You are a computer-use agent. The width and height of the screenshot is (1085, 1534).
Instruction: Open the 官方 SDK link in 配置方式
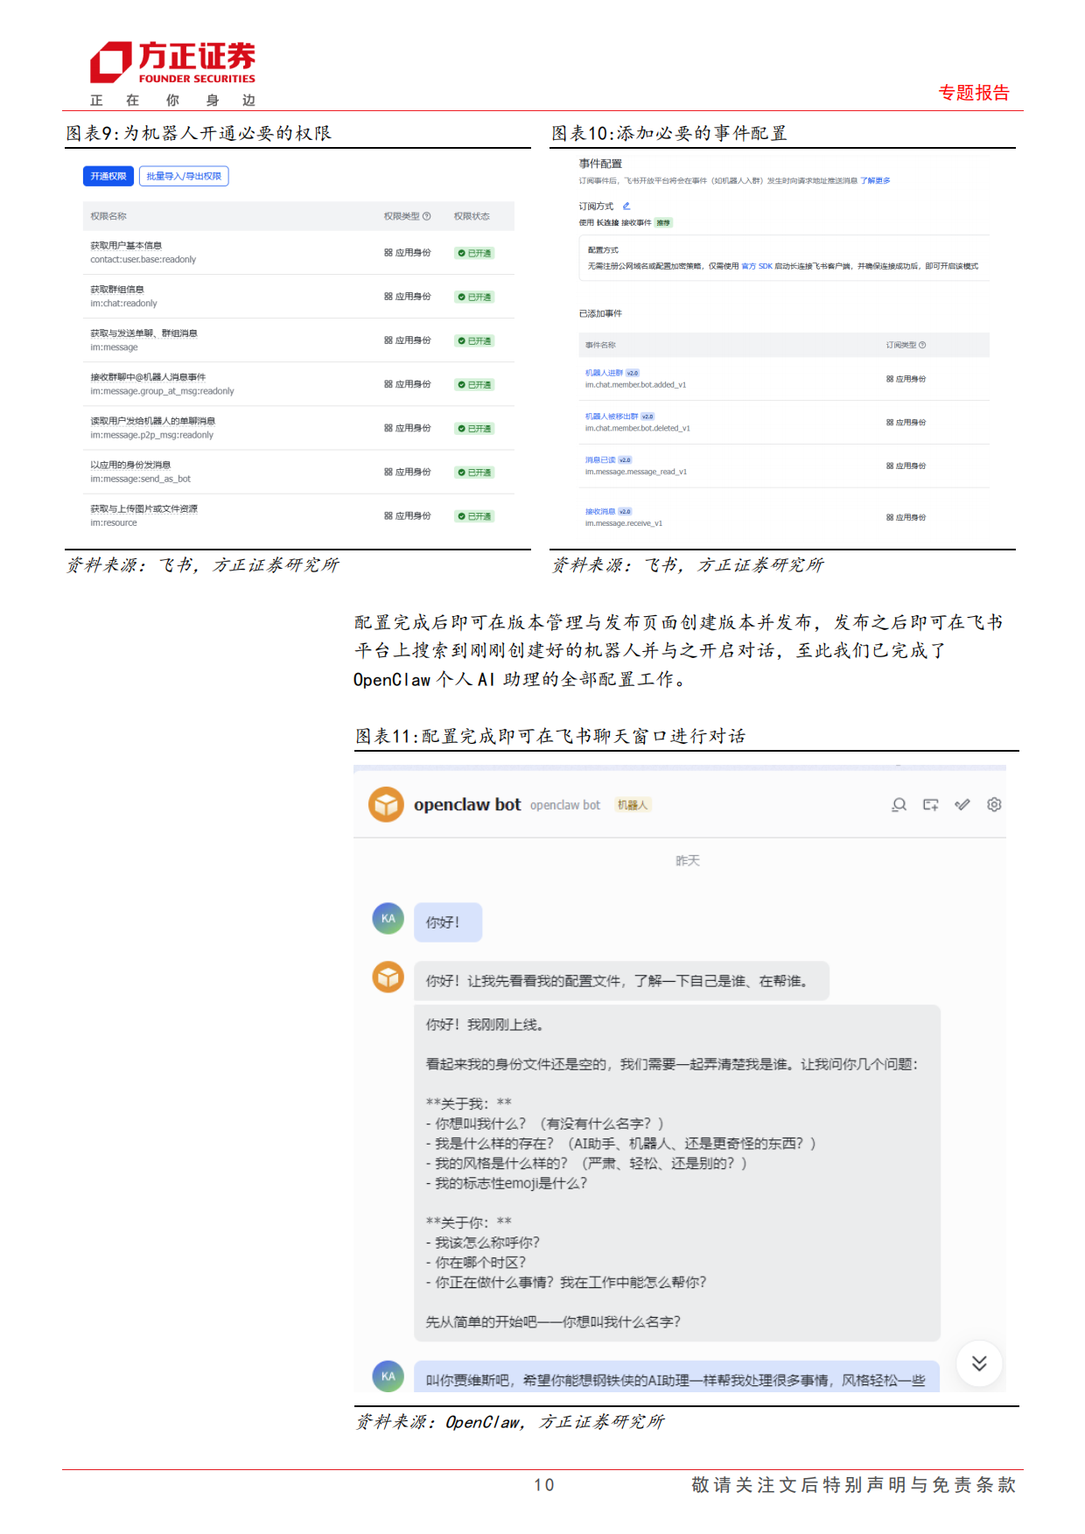click(x=757, y=266)
